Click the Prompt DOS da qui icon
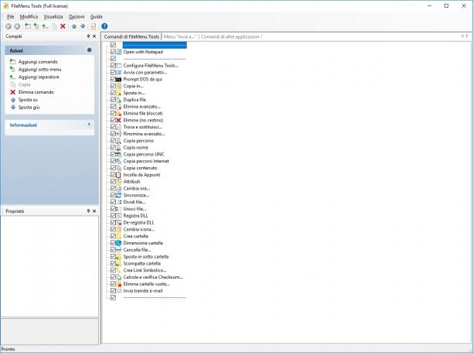The image size is (473, 353). (x=118, y=79)
